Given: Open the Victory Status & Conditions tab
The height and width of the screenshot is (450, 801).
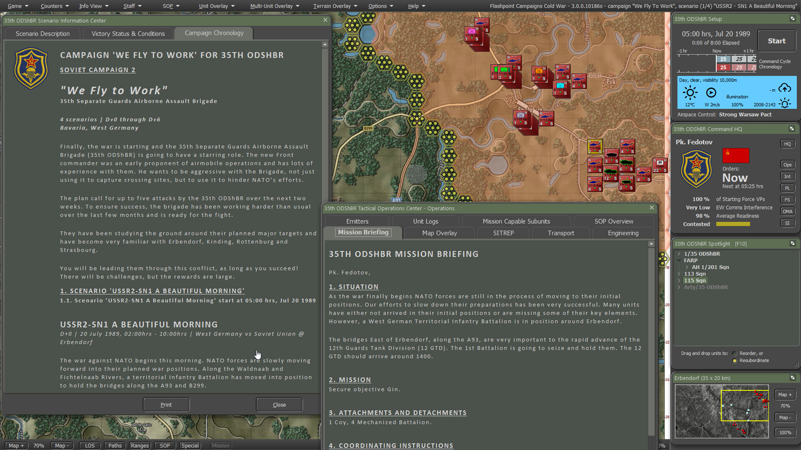Looking at the screenshot, I should pyautogui.click(x=128, y=33).
